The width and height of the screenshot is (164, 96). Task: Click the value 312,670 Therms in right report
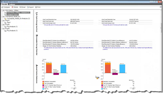(134, 21)
